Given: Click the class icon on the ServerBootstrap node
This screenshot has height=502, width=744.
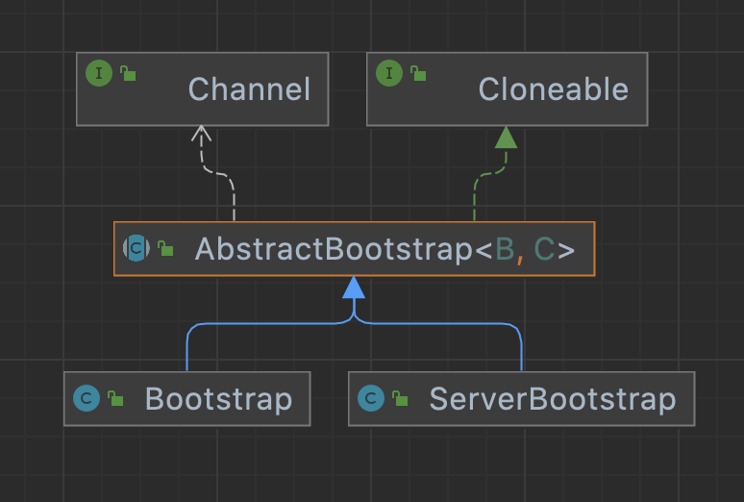Looking at the screenshot, I should (371, 397).
